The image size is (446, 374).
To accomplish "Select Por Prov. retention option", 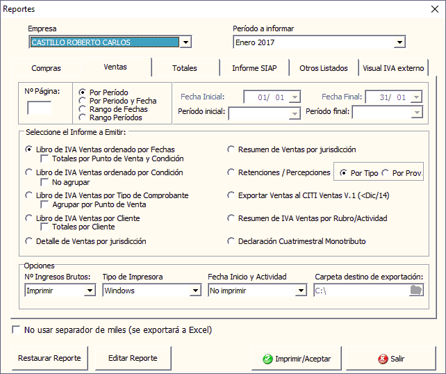I will 386,172.
